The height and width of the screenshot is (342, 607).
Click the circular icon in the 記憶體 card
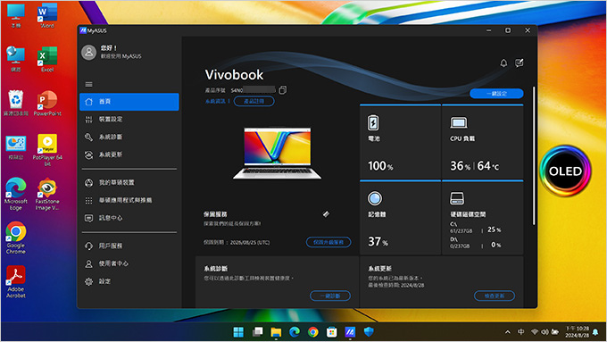coord(375,198)
